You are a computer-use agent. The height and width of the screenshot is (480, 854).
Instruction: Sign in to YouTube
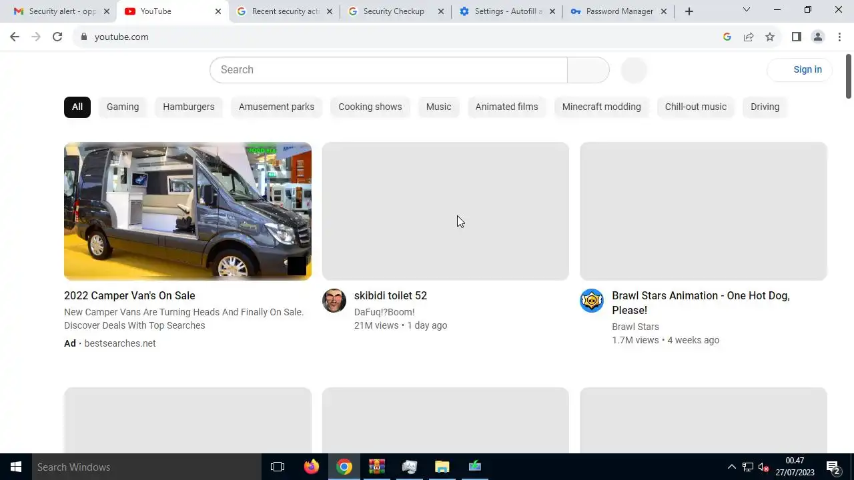799,69
